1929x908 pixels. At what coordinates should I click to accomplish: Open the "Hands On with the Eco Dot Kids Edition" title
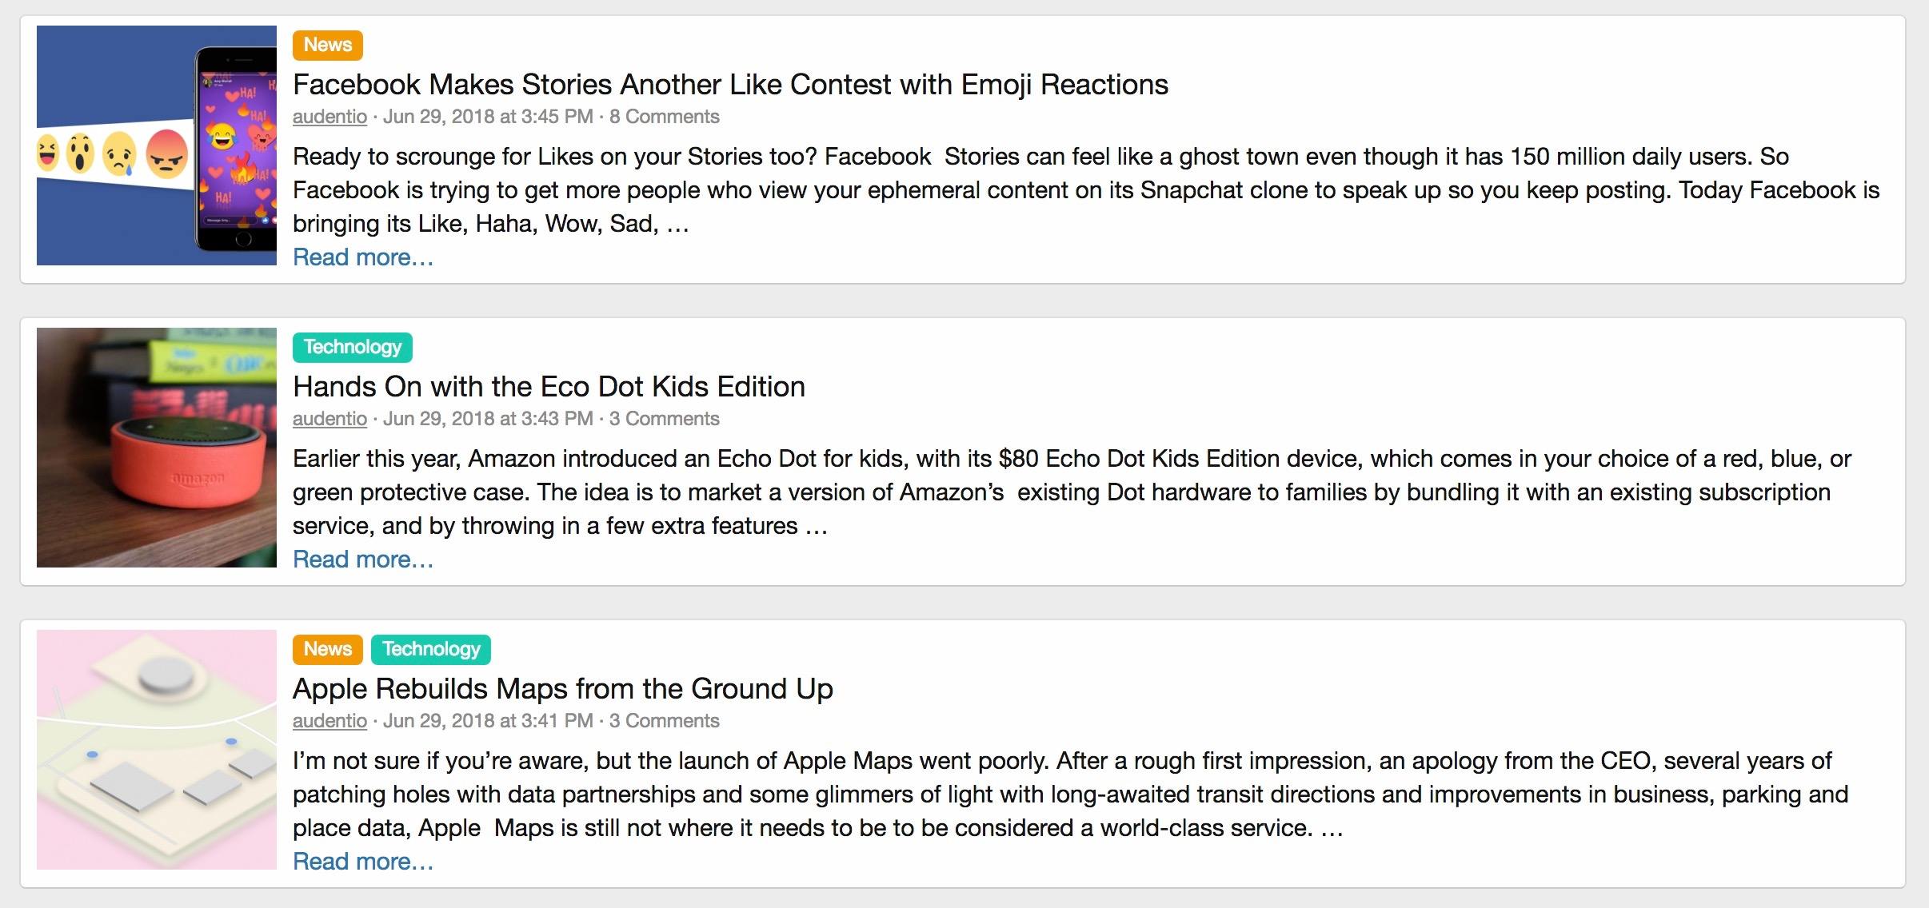[549, 387]
